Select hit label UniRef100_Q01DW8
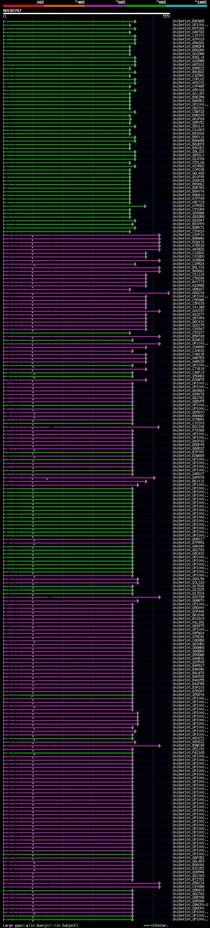 point(188,54)
